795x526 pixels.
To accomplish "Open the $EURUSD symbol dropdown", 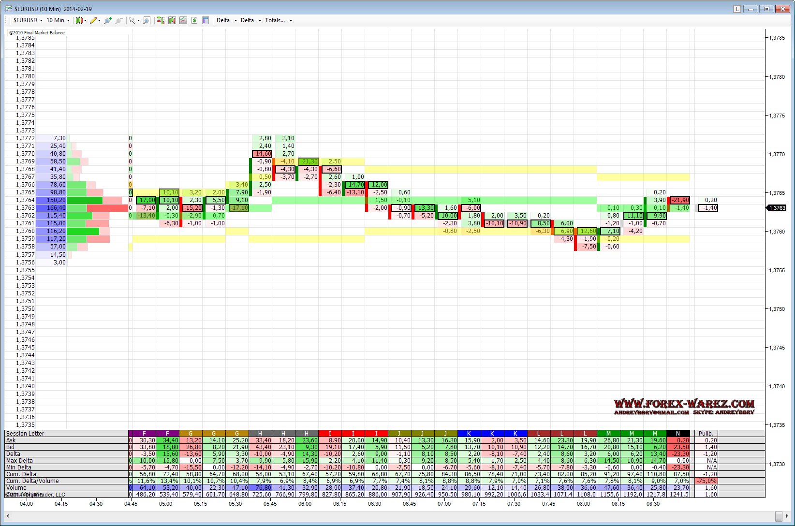I will coord(28,20).
